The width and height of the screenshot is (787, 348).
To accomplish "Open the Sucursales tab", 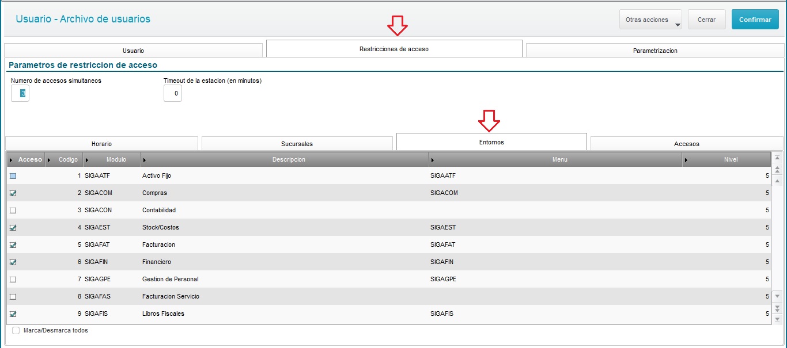I will click(297, 144).
